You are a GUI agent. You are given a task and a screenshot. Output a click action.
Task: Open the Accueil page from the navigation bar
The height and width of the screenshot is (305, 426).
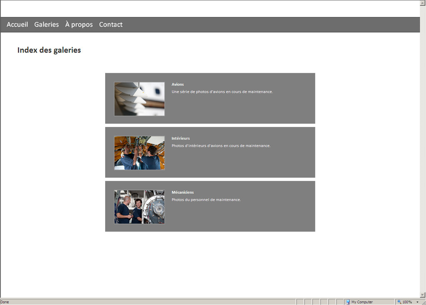pos(17,25)
